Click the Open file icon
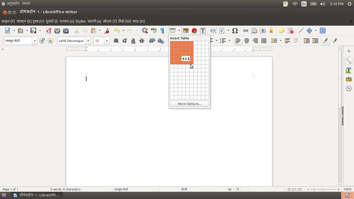 pyautogui.click(x=21, y=30)
